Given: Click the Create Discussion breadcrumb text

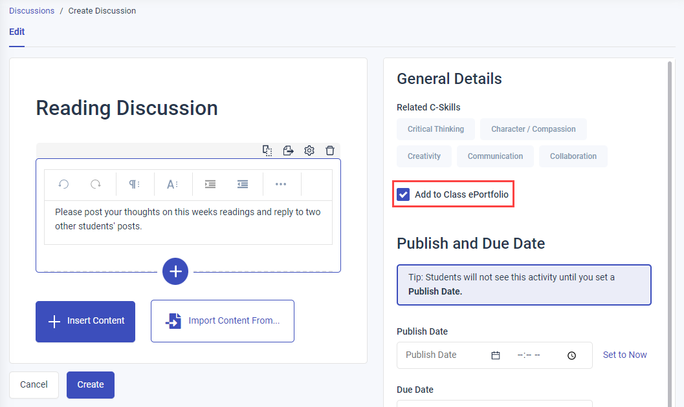Looking at the screenshot, I should coord(102,11).
